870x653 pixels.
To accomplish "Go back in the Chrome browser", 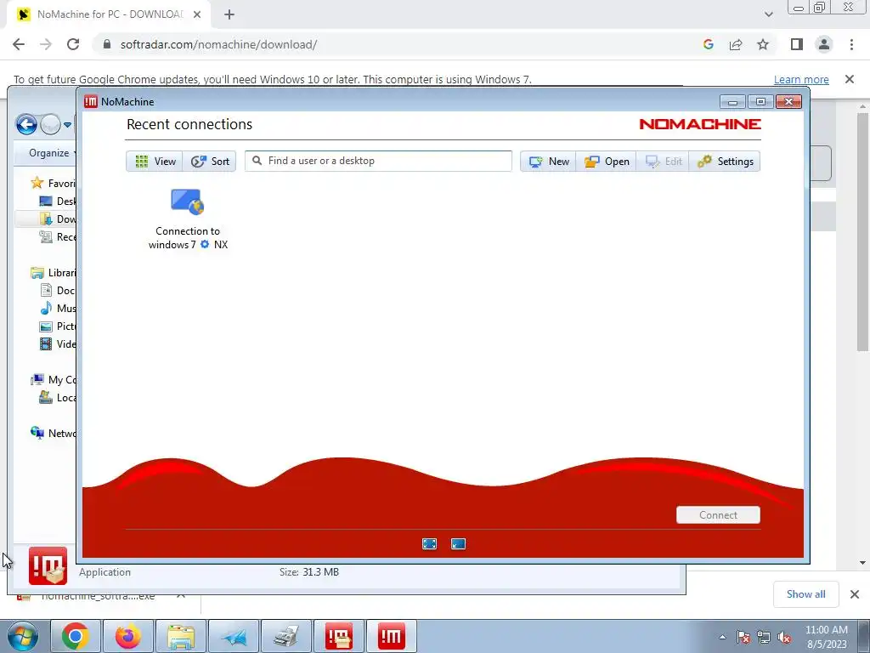I will click(x=19, y=44).
